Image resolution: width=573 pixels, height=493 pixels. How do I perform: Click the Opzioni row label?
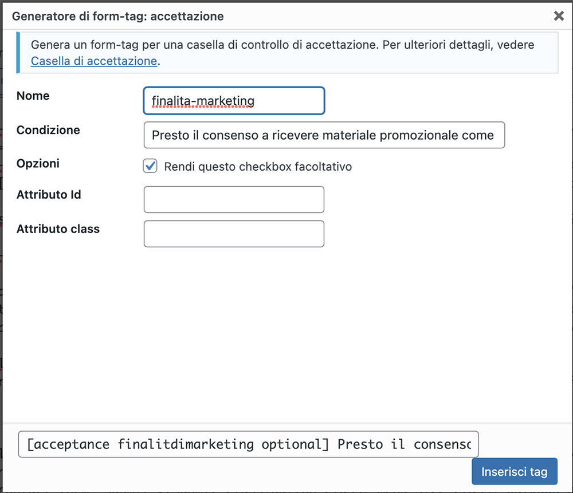38,163
